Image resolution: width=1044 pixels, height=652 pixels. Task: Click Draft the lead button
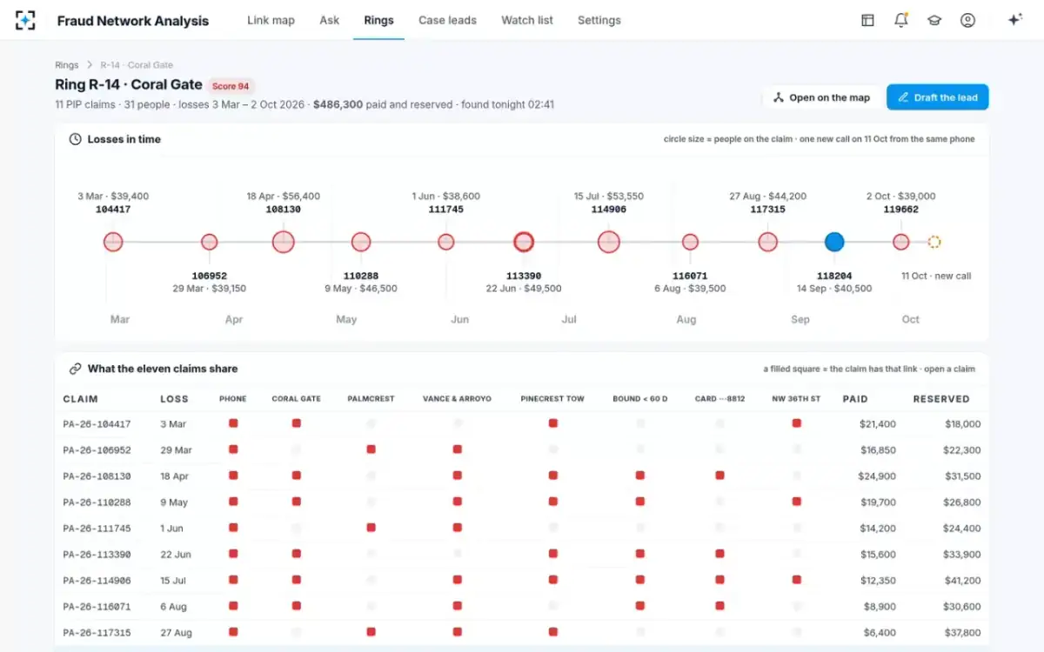click(938, 97)
